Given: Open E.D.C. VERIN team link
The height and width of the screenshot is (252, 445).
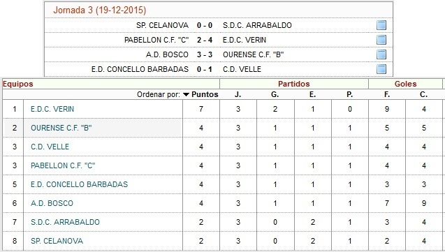Looking at the screenshot, I should coord(52,109).
